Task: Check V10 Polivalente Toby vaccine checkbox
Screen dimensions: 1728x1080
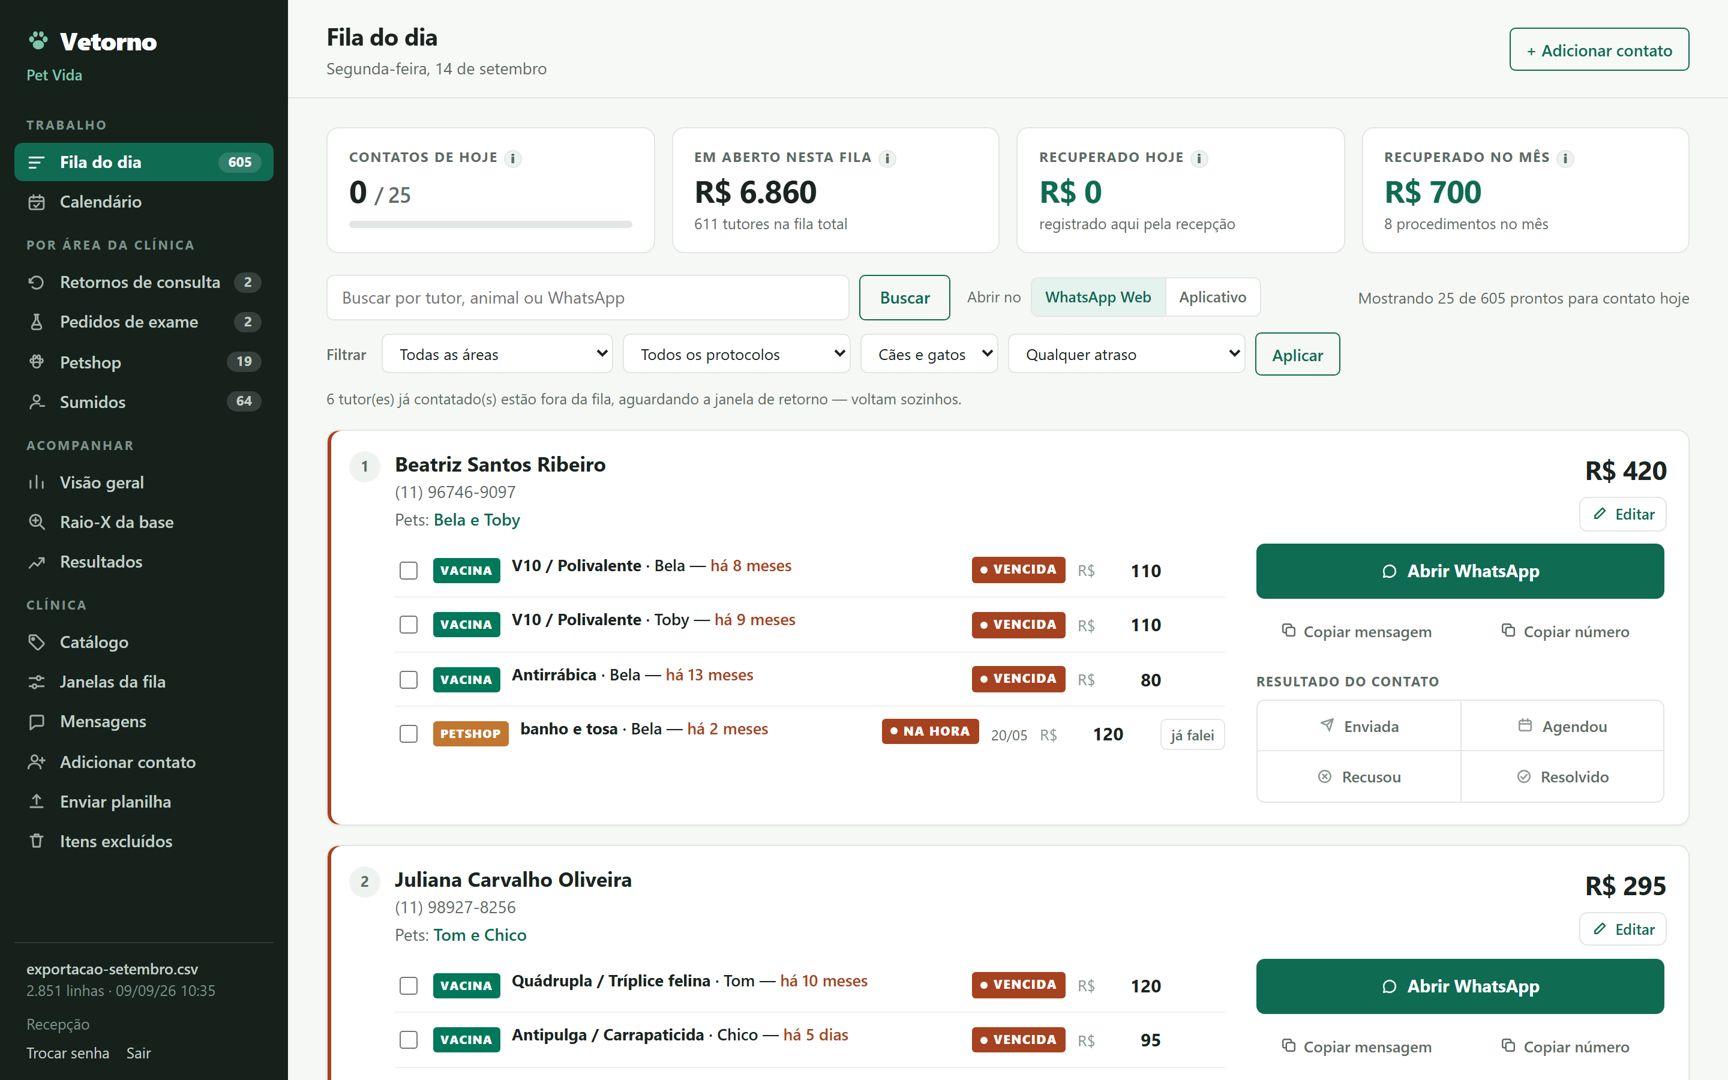Action: click(x=409, y=625)
